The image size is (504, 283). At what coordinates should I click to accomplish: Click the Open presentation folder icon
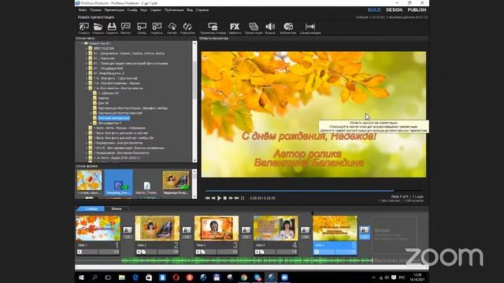pos(98,27)
